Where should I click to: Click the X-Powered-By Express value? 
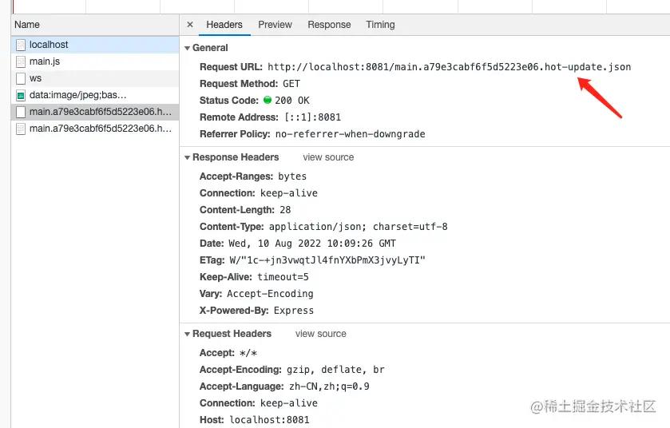(x=294, y=311)
